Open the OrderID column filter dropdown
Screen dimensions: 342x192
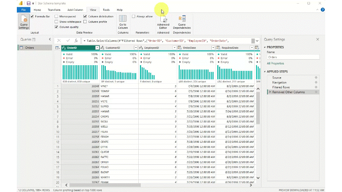click(97, 48)
